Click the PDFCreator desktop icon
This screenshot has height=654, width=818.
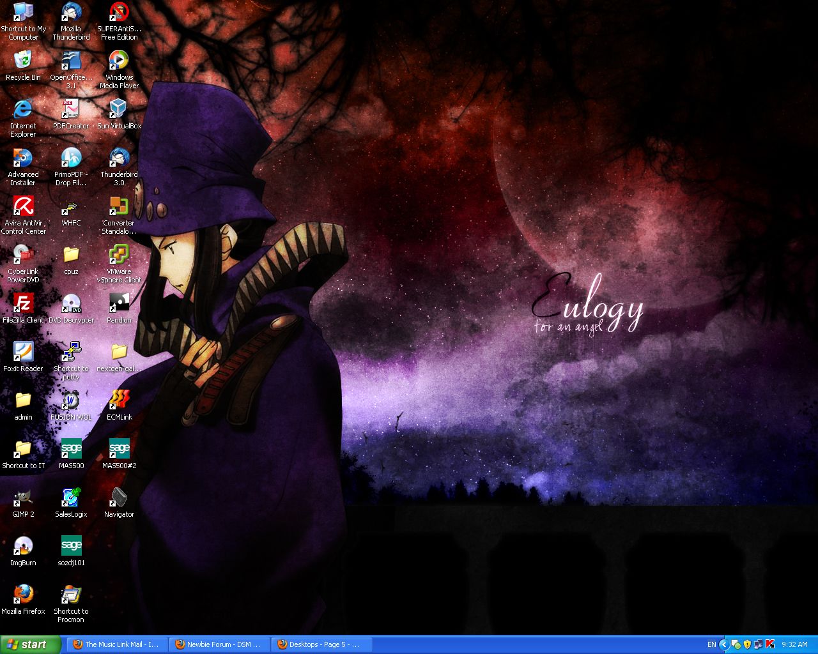pos(71,114)
